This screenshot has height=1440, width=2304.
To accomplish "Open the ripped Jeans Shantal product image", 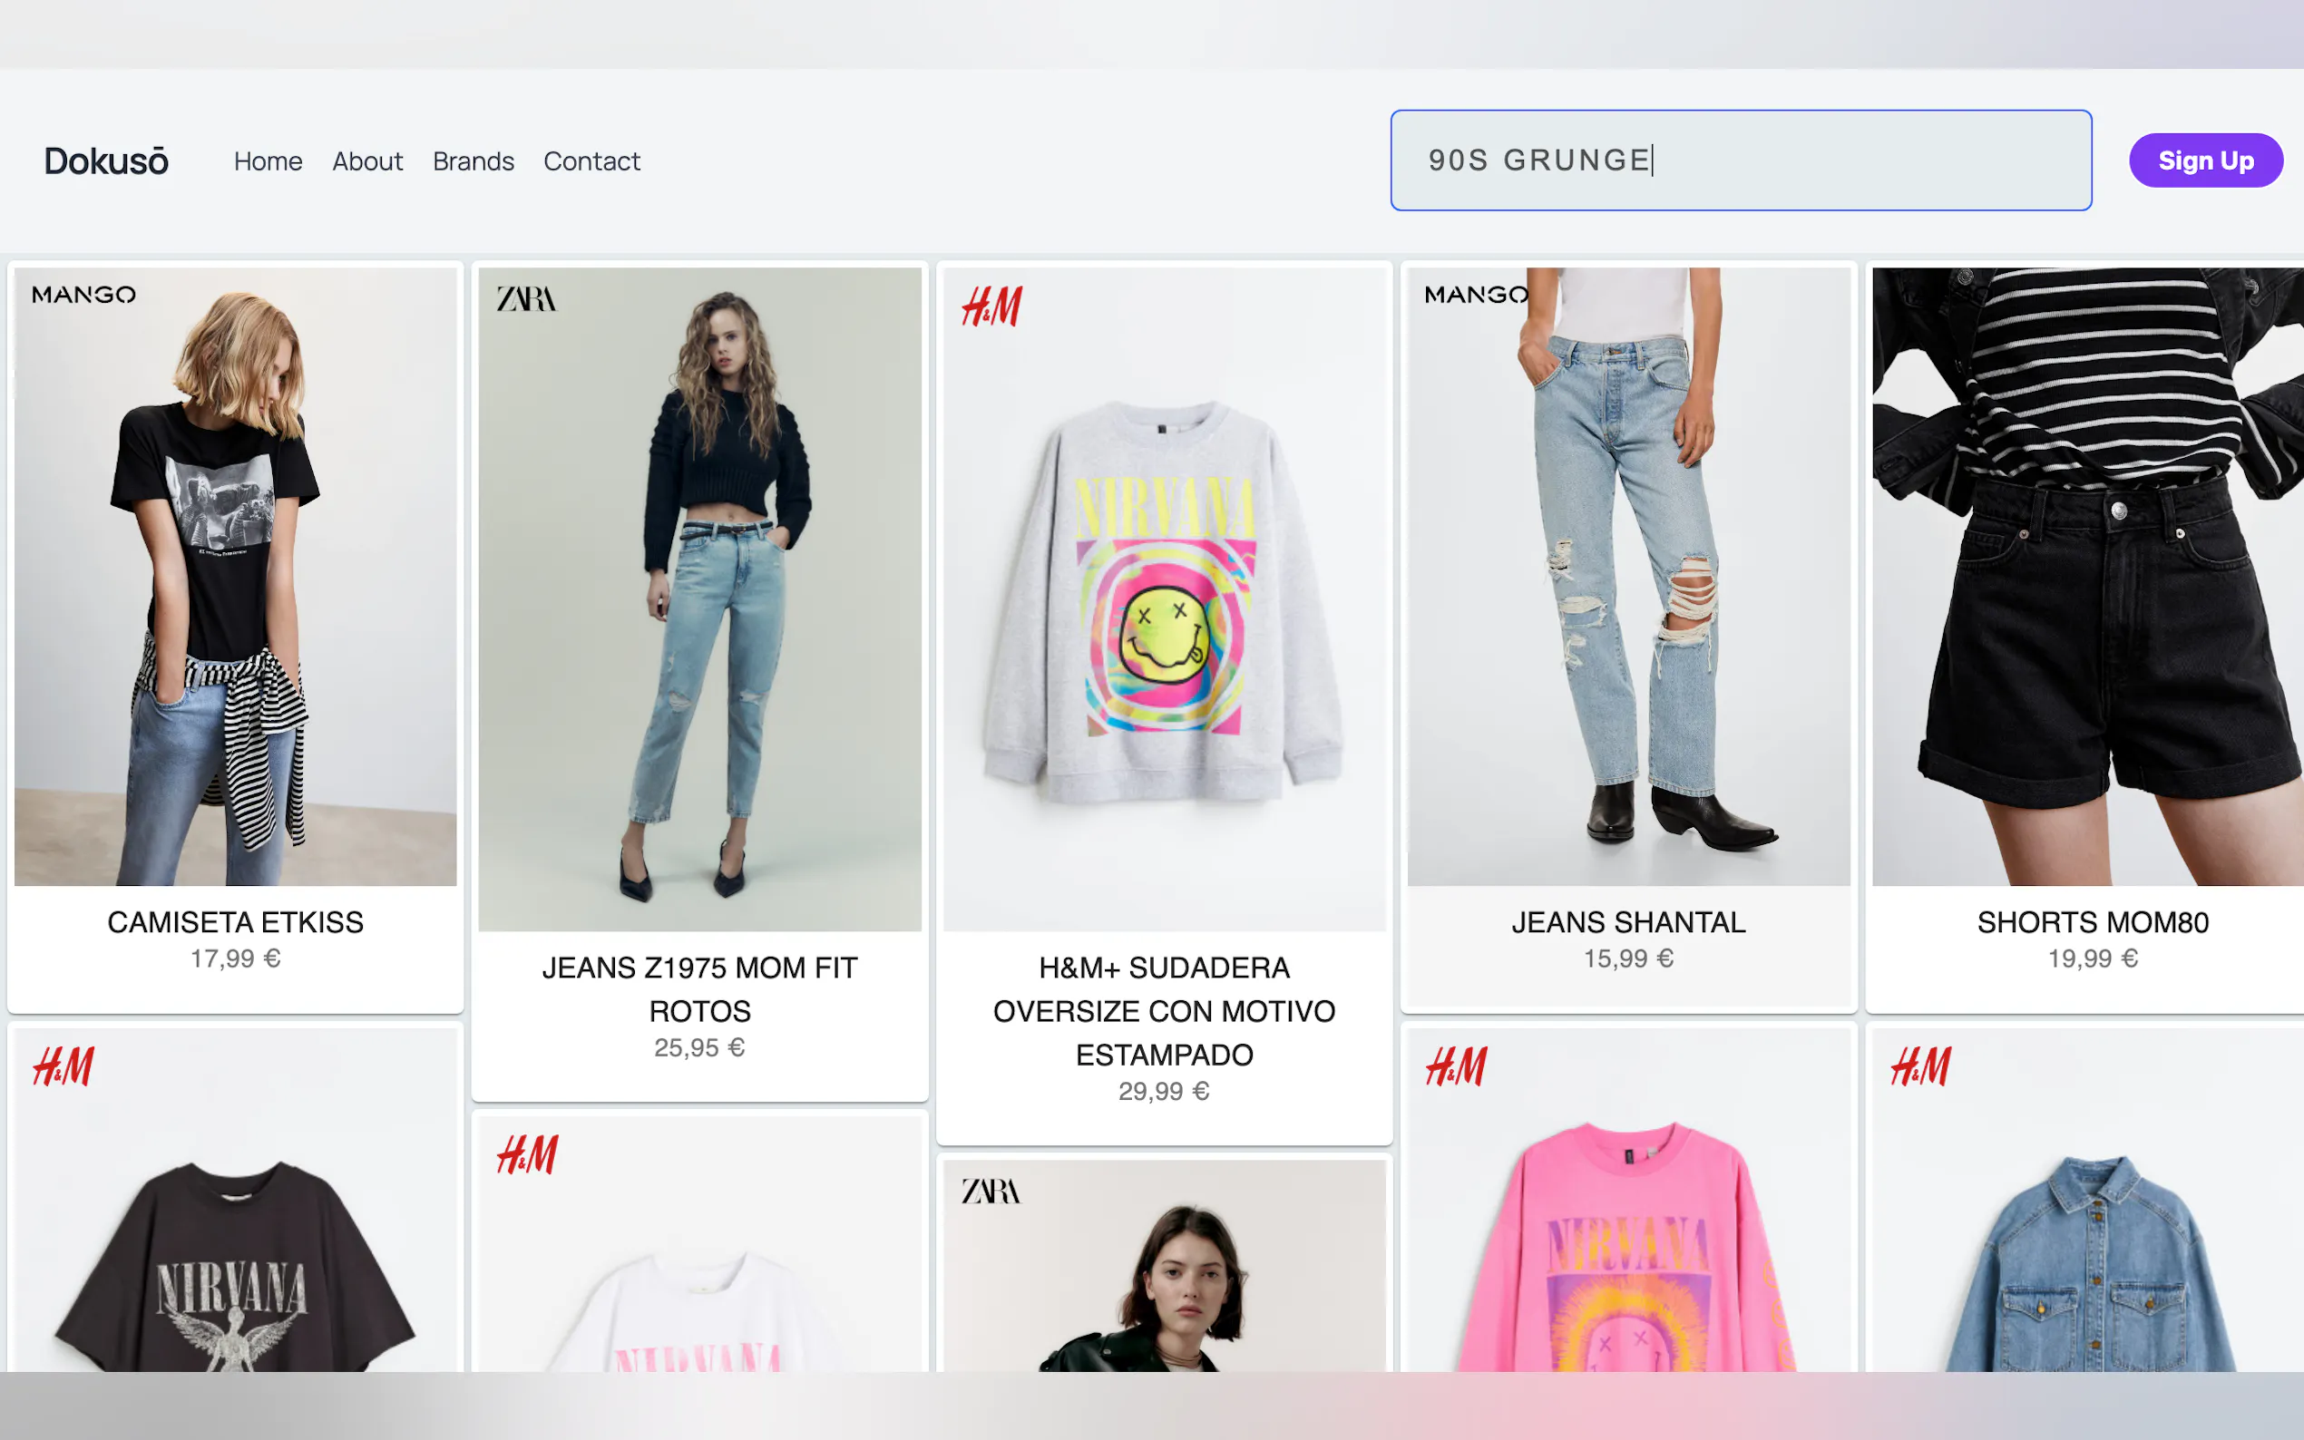I will click(x=1629, y=590).
